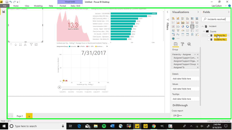Add a new report page
The image size is (232, 130).
pyautogui.click(x=29, y=116)
